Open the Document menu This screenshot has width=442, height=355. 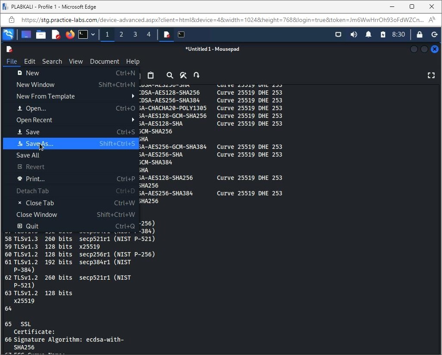point(104,62)
